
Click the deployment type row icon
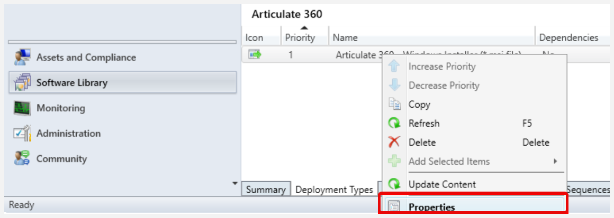pos(255,55)
